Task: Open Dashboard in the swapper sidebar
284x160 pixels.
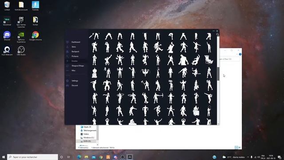Action: (75, 42)
